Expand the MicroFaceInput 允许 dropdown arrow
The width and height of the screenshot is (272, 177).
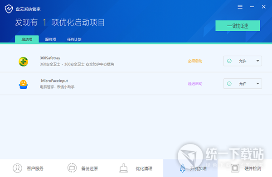tap(257, 84)
